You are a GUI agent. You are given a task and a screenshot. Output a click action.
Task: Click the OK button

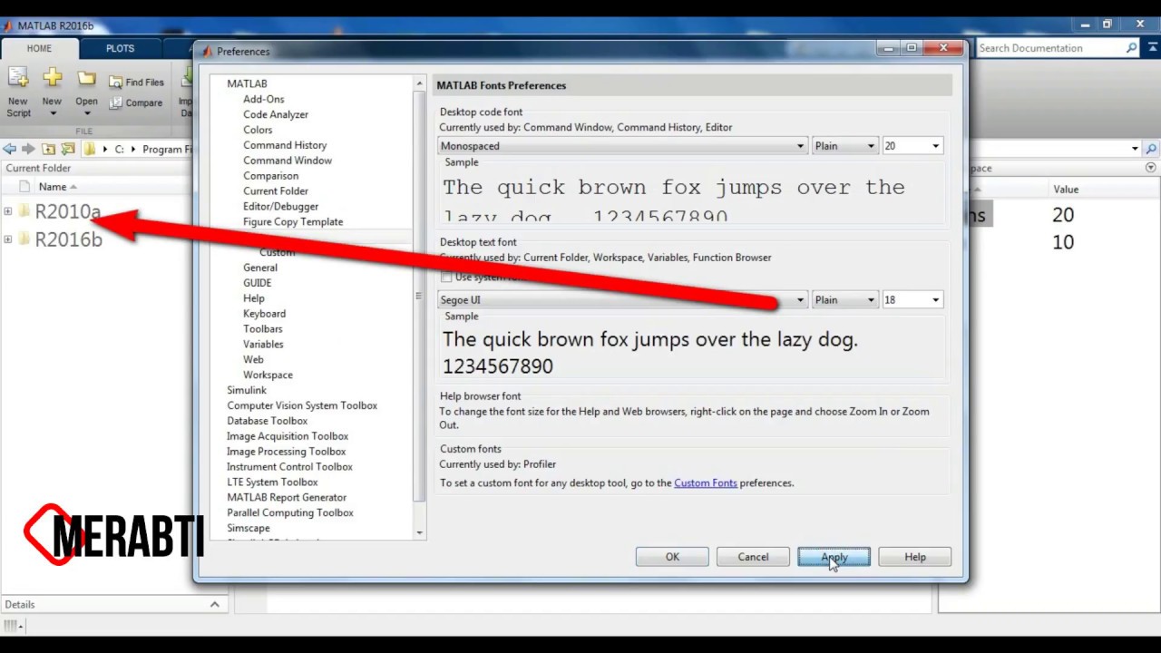click(x=672, y=557)
